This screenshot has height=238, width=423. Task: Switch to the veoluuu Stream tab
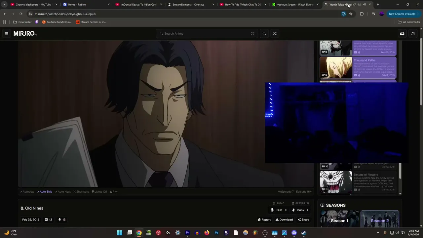click(295, 5)
